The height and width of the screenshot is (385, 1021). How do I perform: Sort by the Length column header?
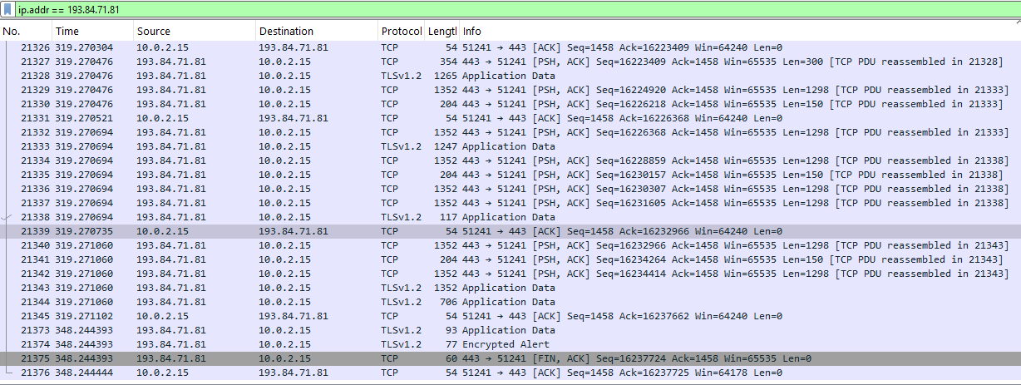coord(442,32)
